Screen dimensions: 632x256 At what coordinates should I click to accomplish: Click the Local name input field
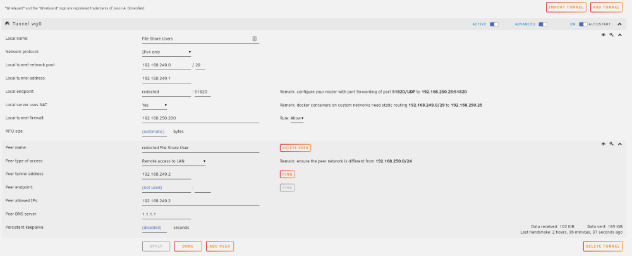pyautogui.click(x=200, y=39)
